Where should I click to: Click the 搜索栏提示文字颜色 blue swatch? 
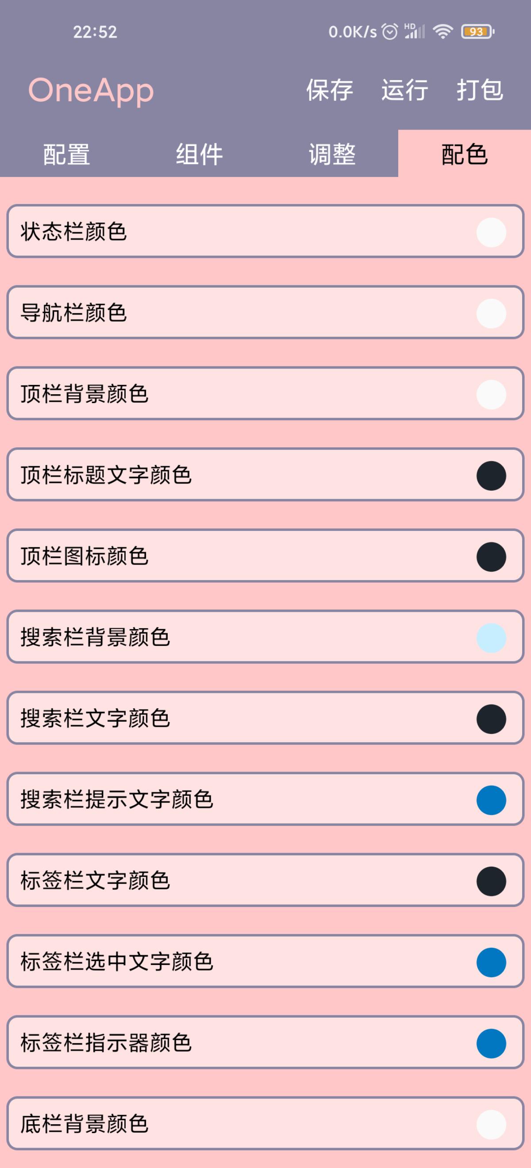point(491,800)
